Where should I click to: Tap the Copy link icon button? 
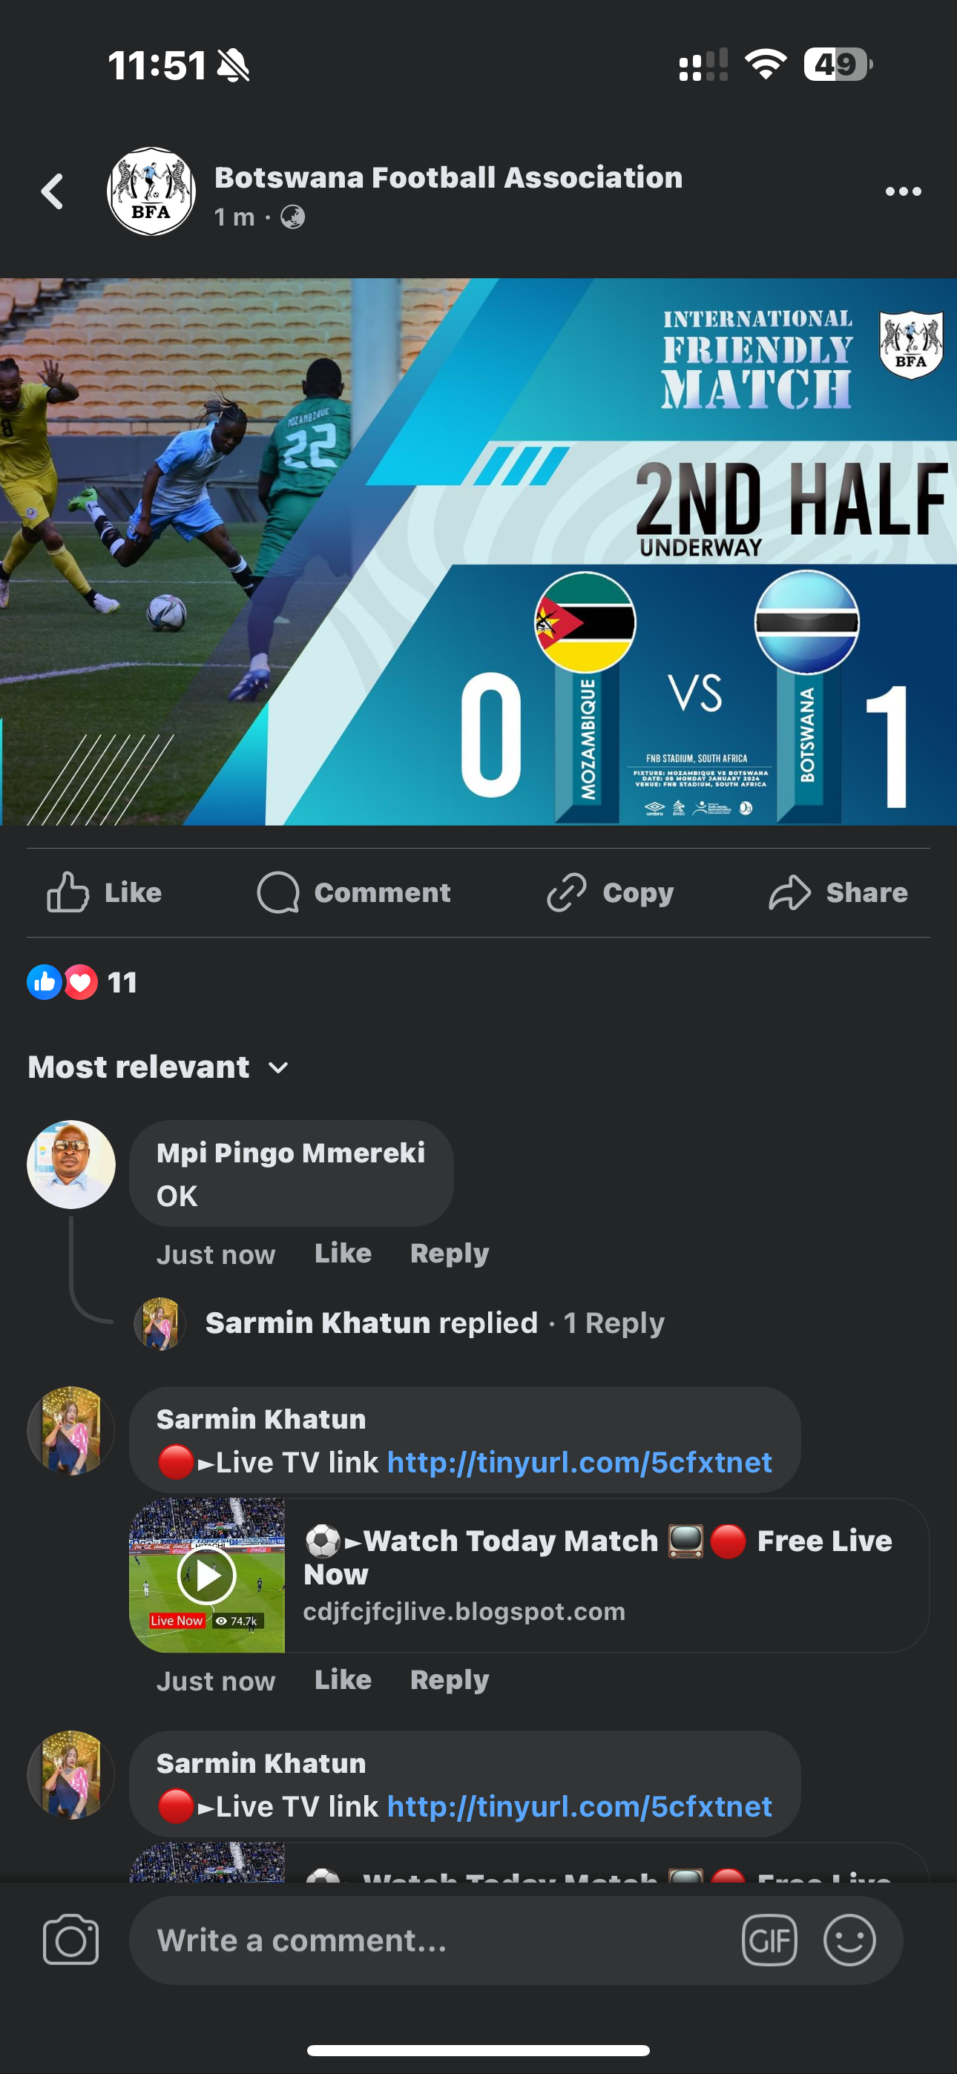611,892
